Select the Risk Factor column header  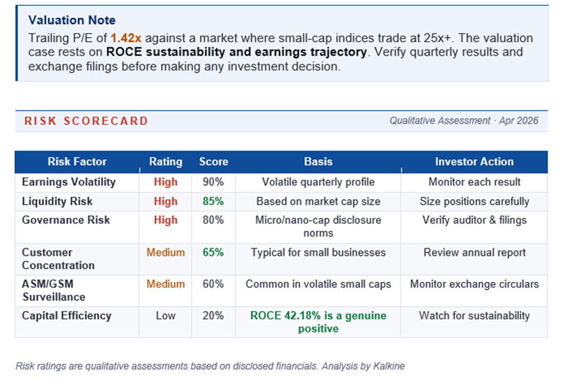(77, 162)
